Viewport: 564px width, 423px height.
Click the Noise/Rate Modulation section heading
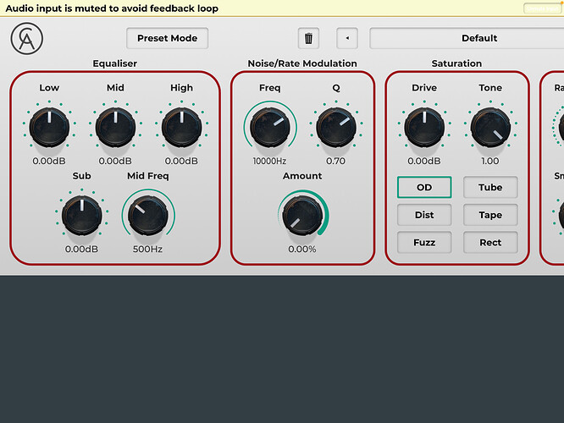tap(302, 63)
